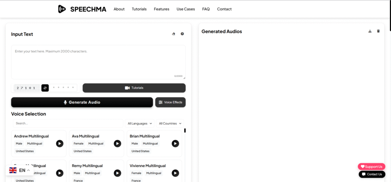The width and height of the screenshot is (391, 182).
Task: Play Andrew Multilingual voice preview
Action: click(x=60, y=144)
